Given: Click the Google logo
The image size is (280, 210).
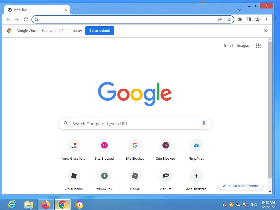Looking at the screenshot, I should coord(135,94).
